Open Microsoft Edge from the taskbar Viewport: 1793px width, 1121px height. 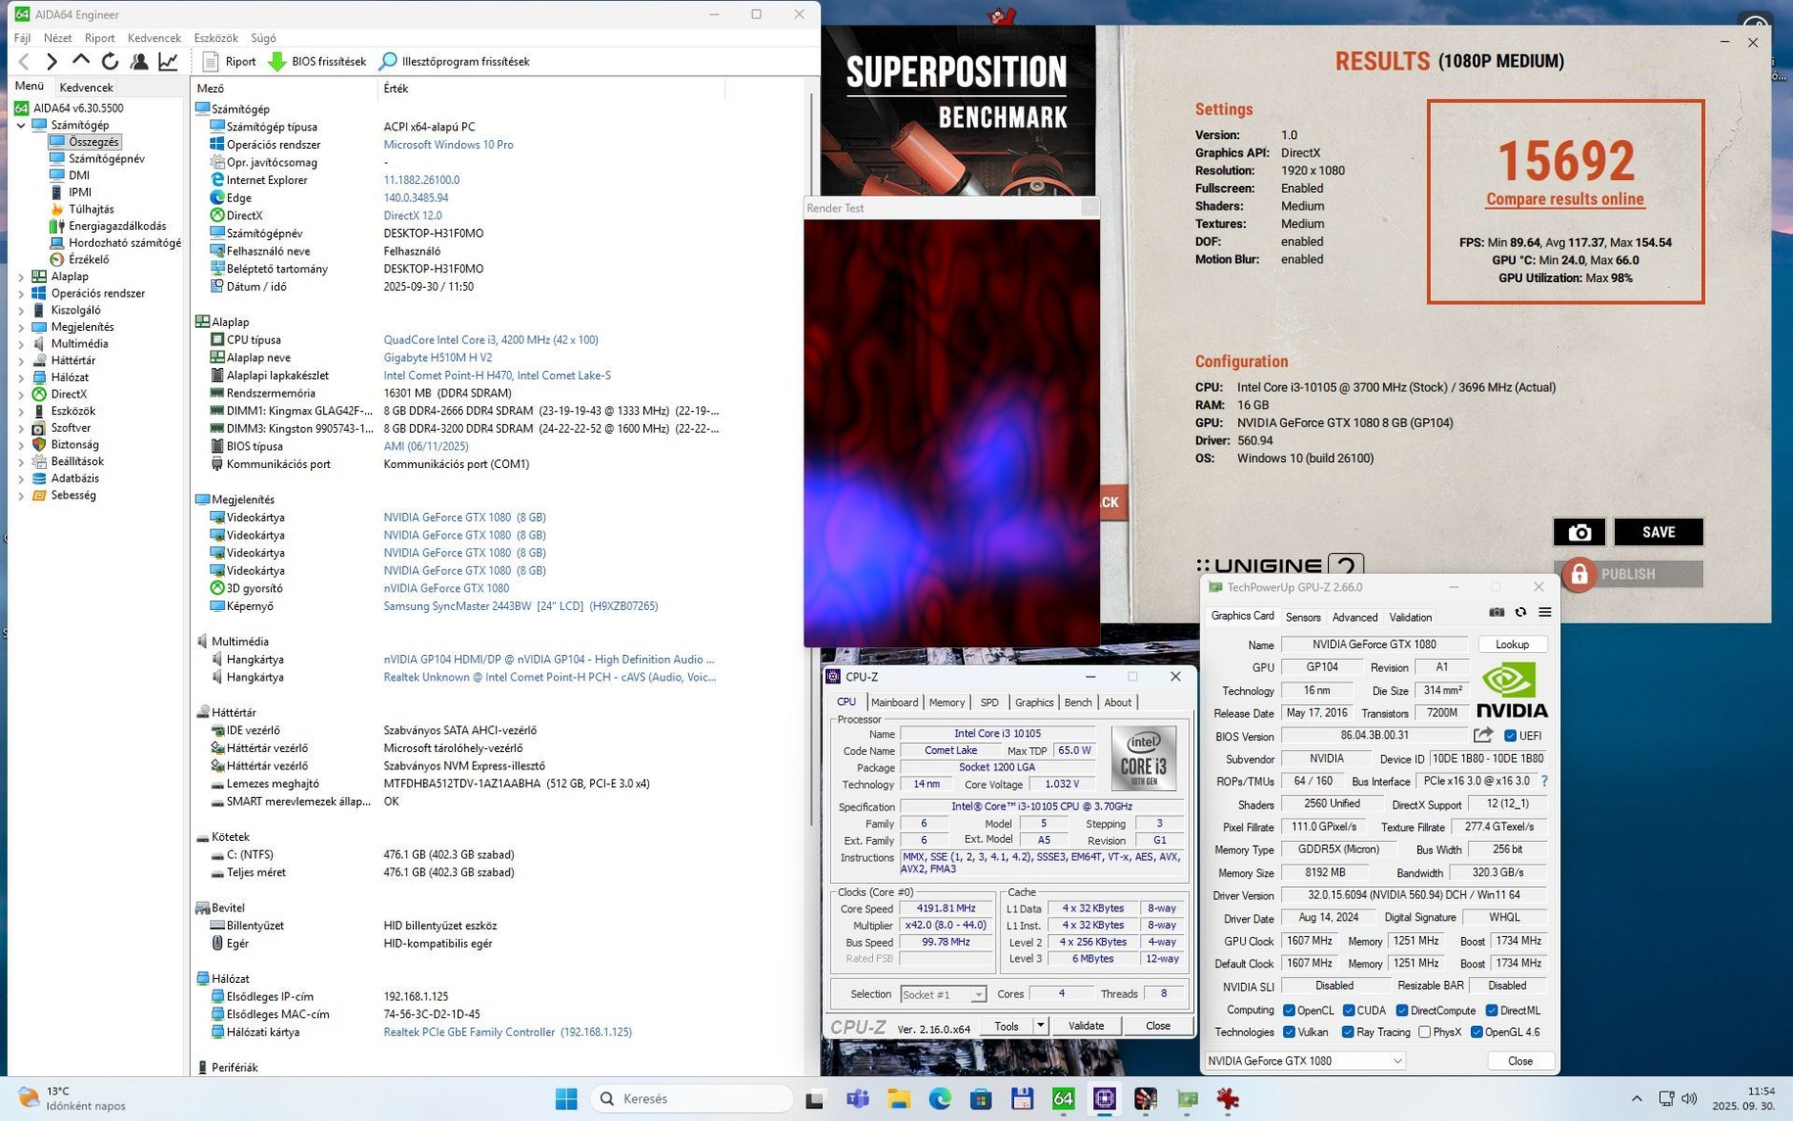[940, 1098]
